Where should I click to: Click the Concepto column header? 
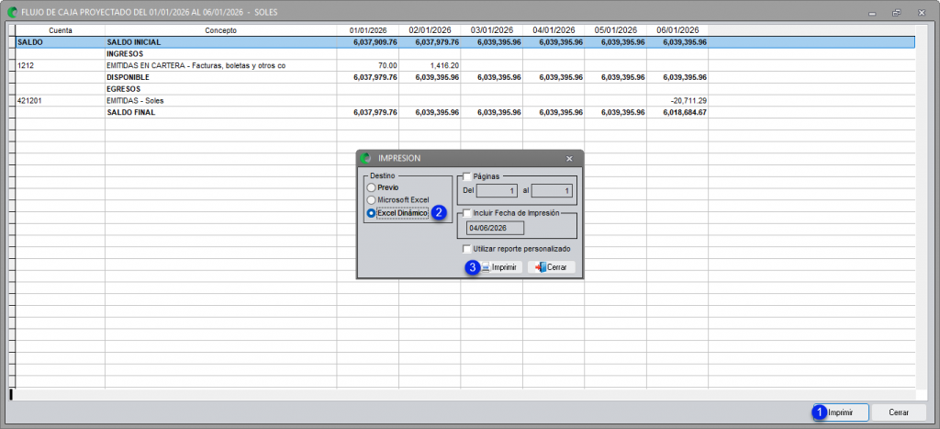point(220,30)
